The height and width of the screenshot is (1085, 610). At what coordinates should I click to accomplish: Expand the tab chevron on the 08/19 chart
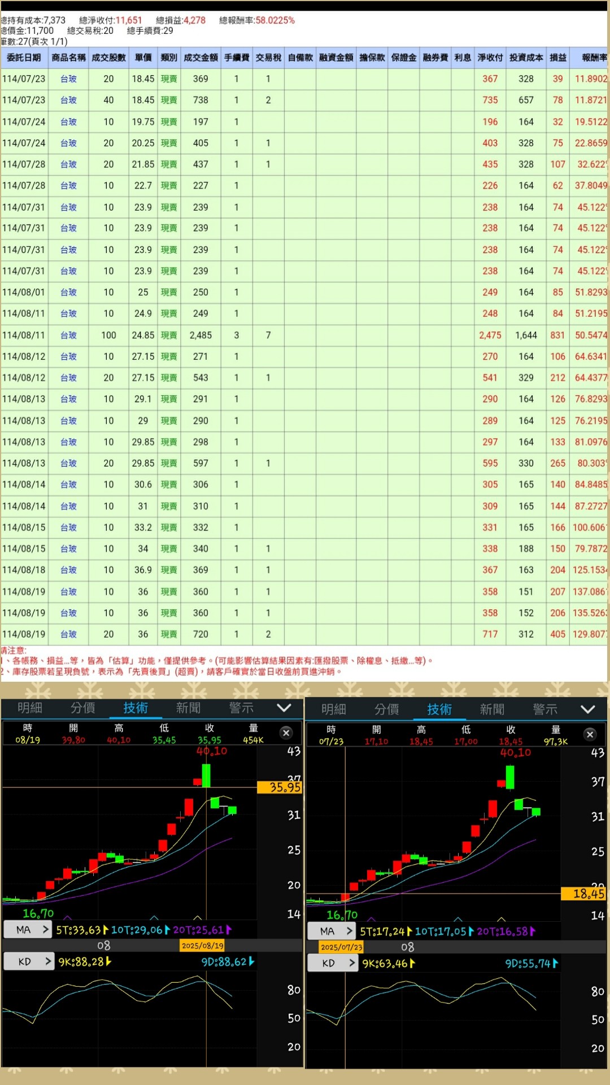point(284,708)
